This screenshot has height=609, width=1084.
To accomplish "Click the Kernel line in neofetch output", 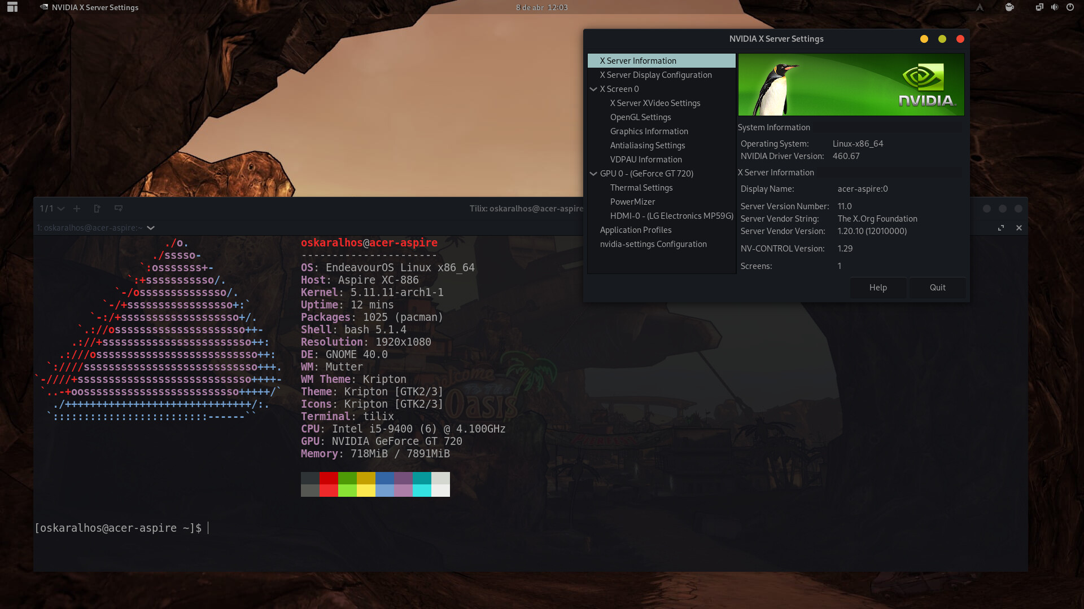I will pyautogui.click(x=372, y=293).
